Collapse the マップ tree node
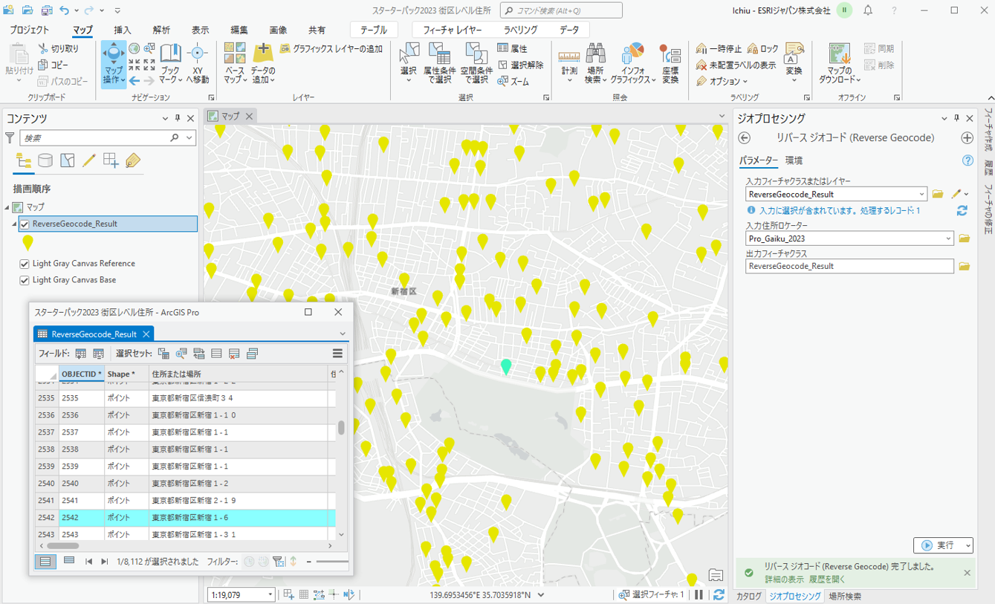Image resolution: width=995 pixels, height=604 pixels. (x=7, y=207)
